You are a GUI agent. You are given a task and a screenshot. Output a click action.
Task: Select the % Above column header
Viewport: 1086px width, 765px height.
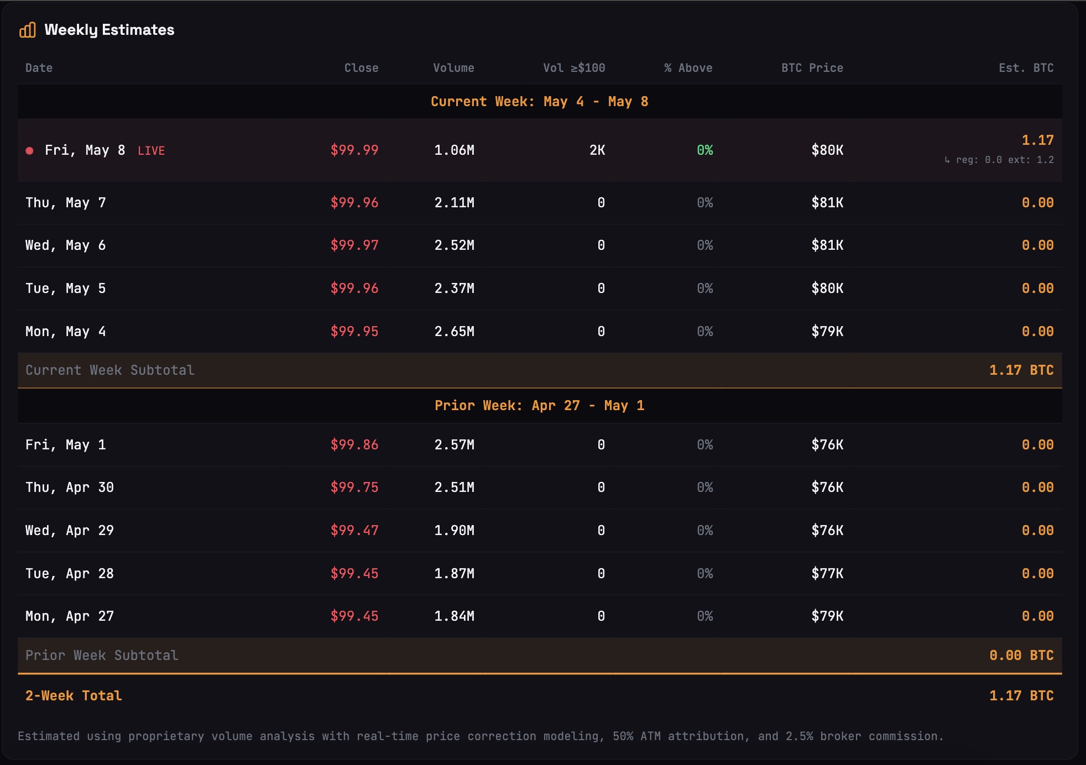[688, 68]
